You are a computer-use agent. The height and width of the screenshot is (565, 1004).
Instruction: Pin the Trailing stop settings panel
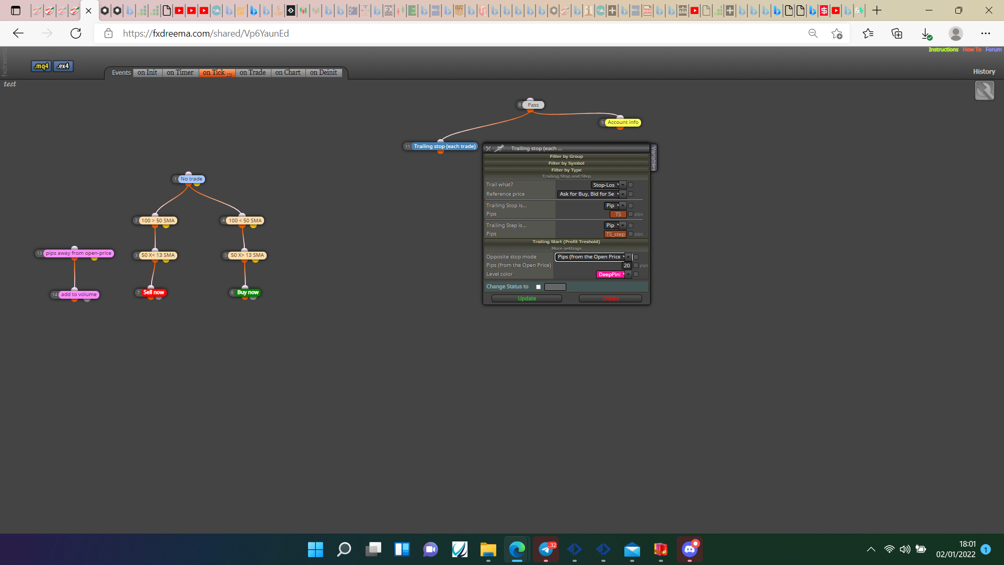[x=499, y=149]
